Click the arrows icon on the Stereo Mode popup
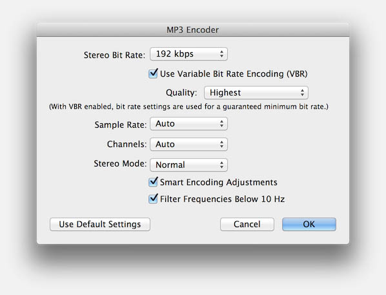 221,165
